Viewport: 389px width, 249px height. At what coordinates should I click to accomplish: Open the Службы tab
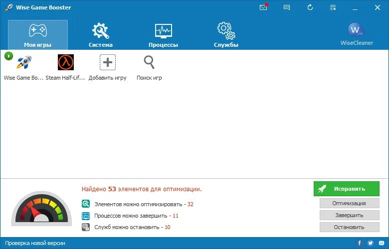click(x=226, y=35)
